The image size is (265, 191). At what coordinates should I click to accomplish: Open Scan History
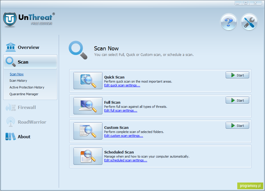click(18, 81)
